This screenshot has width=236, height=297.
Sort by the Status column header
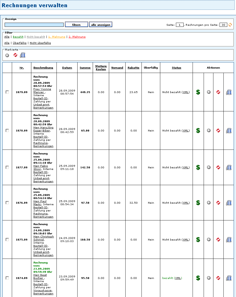tap(176, 68)
